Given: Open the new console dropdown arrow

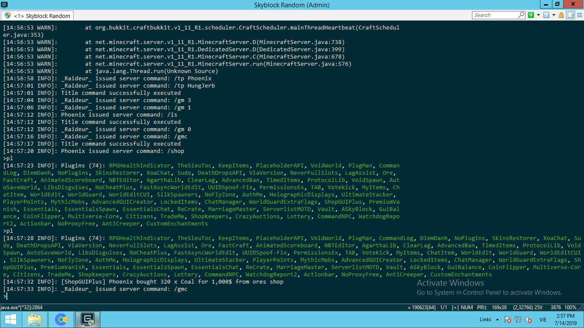Looking at the screenshot, I should click(x=538, y=15).
